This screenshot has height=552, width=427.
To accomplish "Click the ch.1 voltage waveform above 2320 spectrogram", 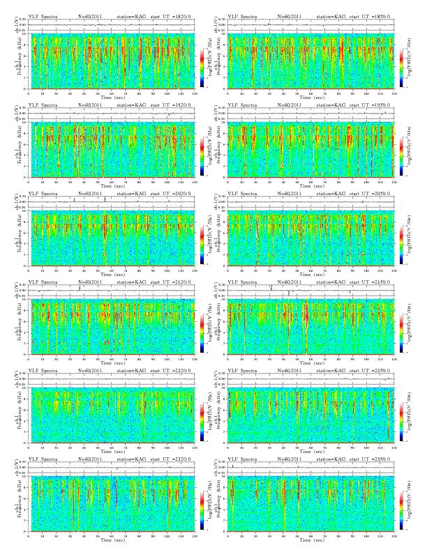I will click(112, 468).
